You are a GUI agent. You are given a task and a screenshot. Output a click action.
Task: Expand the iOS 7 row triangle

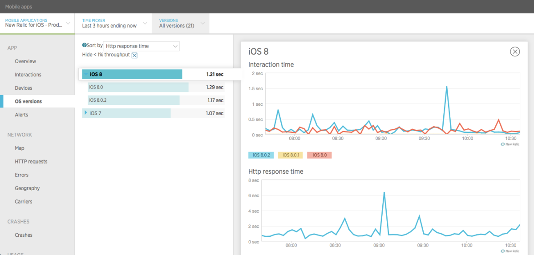click(86, 113)
